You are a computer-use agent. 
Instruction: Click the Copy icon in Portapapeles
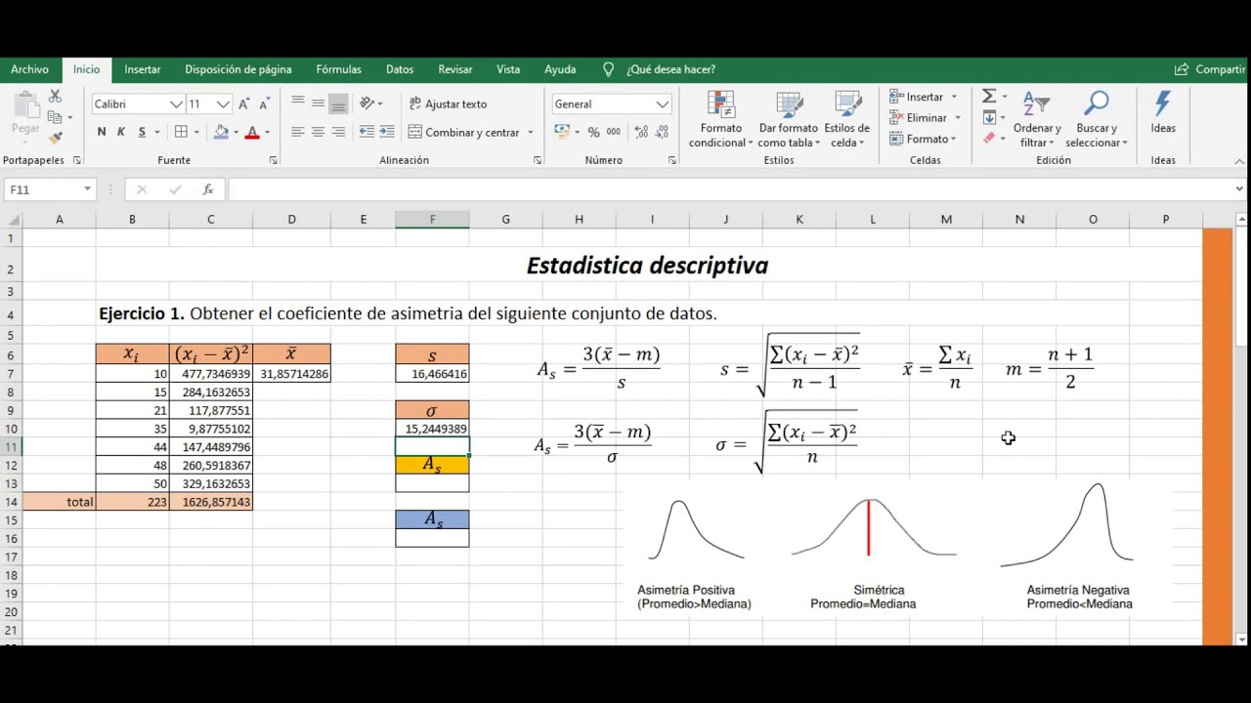(x=55, y=117)
